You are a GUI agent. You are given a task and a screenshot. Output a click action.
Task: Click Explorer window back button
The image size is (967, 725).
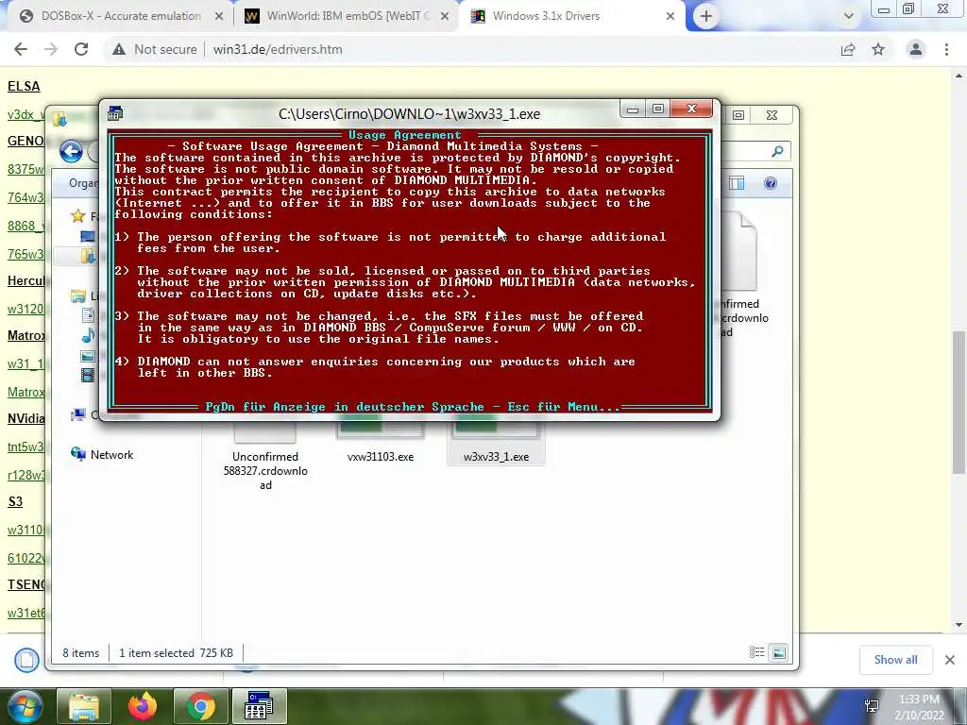(x=71, y=151)
